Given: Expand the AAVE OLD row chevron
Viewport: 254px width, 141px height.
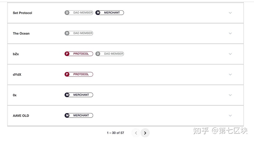Looking at the screenshot, I should (230, 116).
